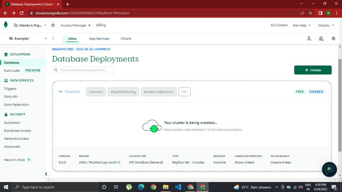Viewport: 342px width, 192px height.
Task: Open Chrome profile avatar W
Action: [x=328, y=13]
